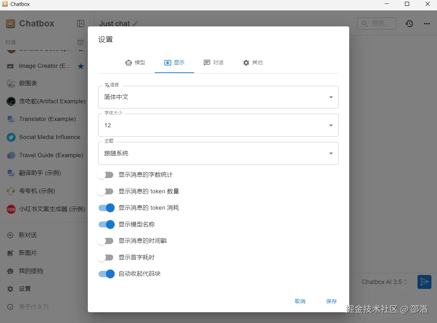This screenshot has height=323, width=437.
Task: Select the 显示 settings tab
Action: tap(174, 63)
